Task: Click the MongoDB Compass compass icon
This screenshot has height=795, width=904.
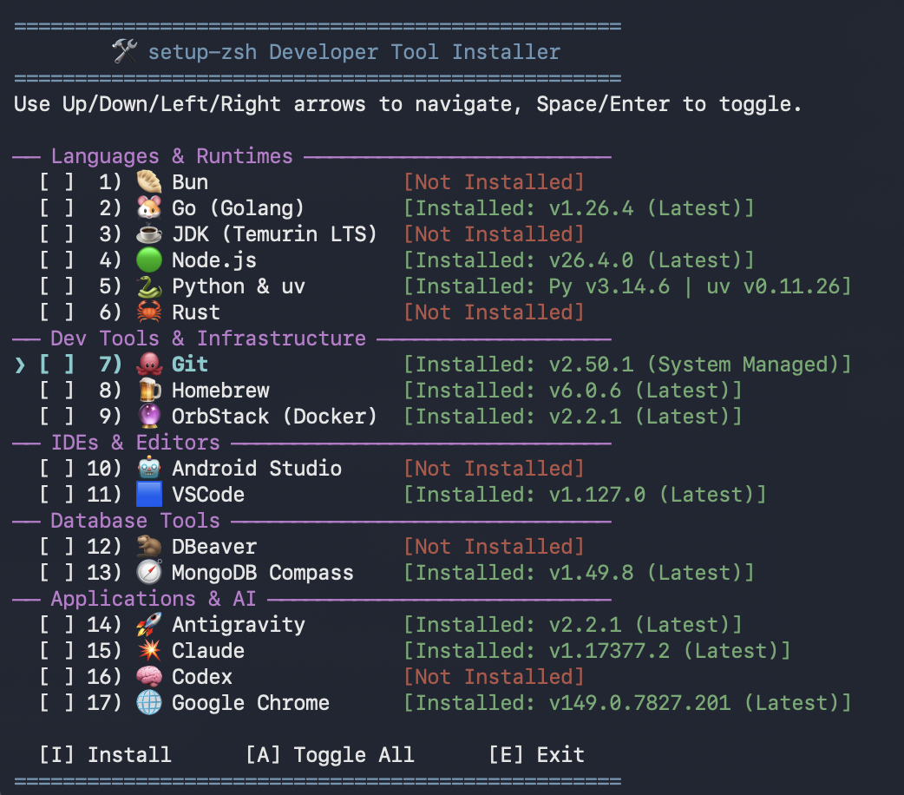Action: coord(148,572)
